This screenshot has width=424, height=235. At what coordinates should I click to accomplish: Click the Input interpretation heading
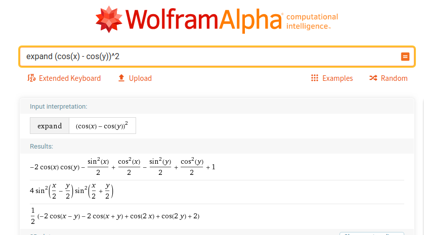pos(58,107)
